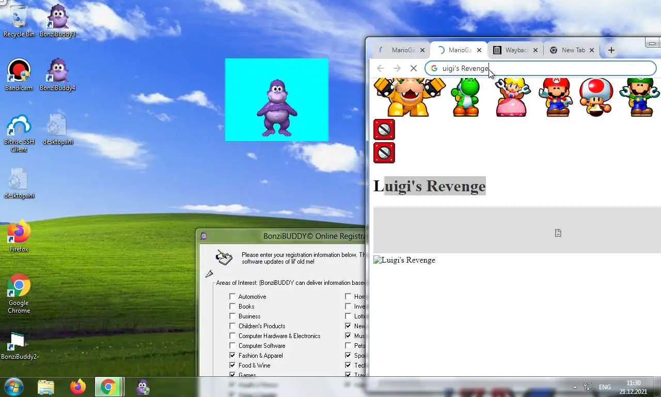Switch to BonziBuddy on the taskbar
The image size is (661, 397).
(x=143, y=387)
